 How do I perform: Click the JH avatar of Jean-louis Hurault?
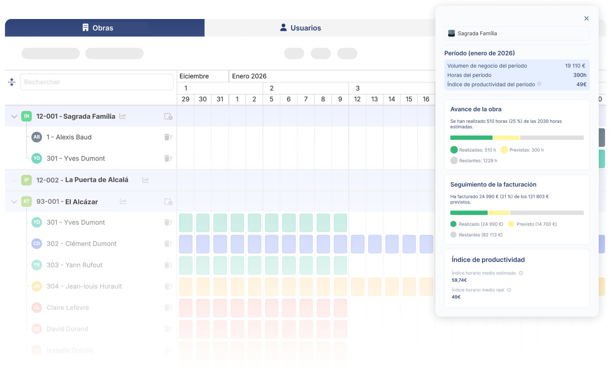point(37,287)
